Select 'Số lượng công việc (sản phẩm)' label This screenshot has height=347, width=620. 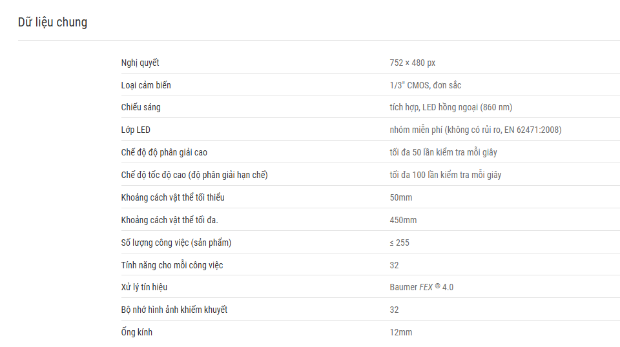point(176,243)
